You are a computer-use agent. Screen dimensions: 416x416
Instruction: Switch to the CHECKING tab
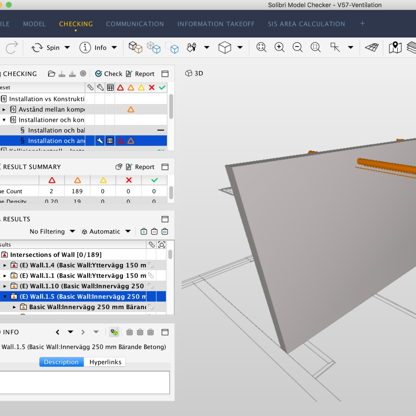(76, 24)
